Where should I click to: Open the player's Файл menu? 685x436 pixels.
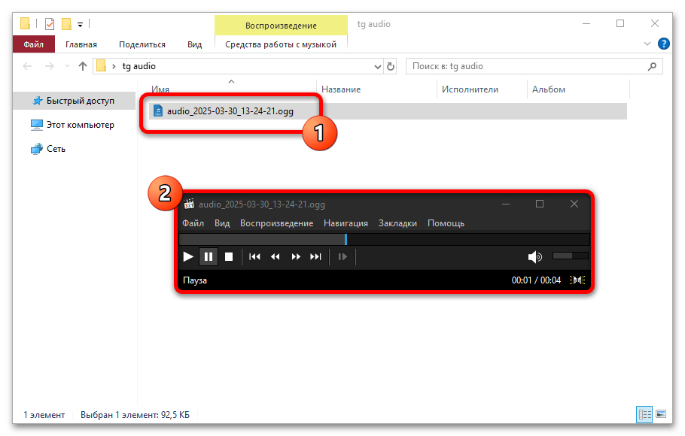(x=193, y=223)
